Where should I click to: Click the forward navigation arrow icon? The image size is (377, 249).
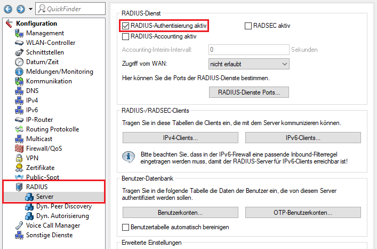point(21,9)
